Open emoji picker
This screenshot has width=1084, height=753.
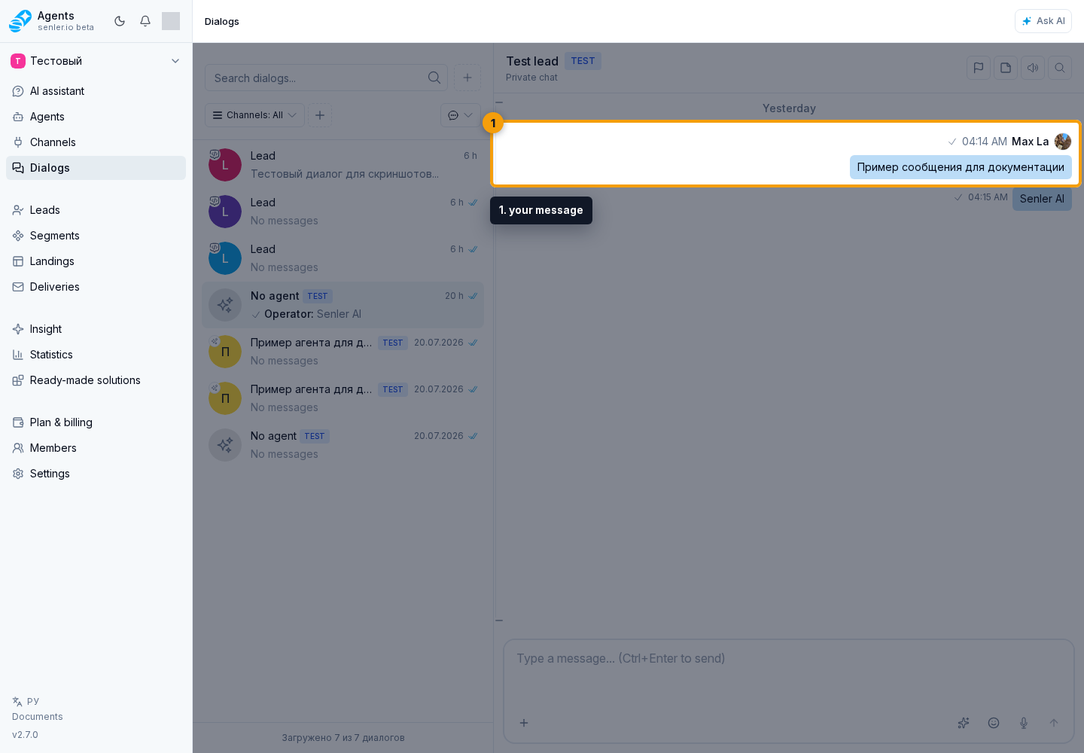coord(994,723)
